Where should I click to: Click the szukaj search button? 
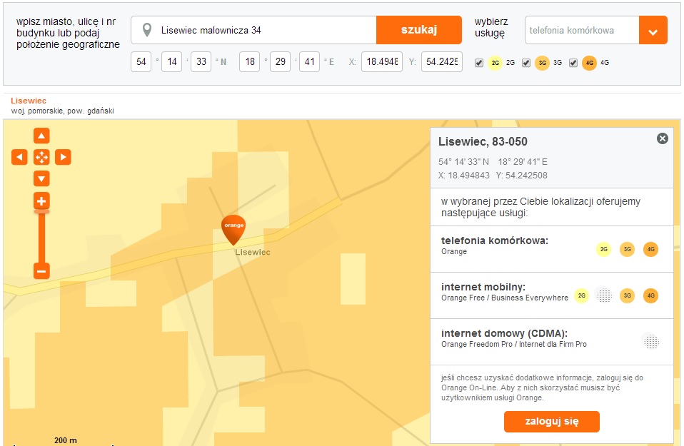tap(419, 30)
